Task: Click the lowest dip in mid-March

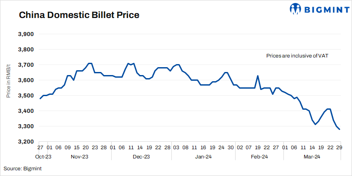Action: tap(316, 125)
